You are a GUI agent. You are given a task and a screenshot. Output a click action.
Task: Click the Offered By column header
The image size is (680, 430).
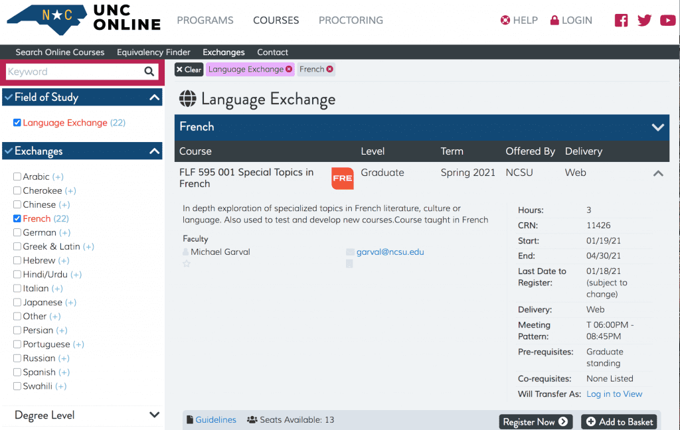click(530, 151)
